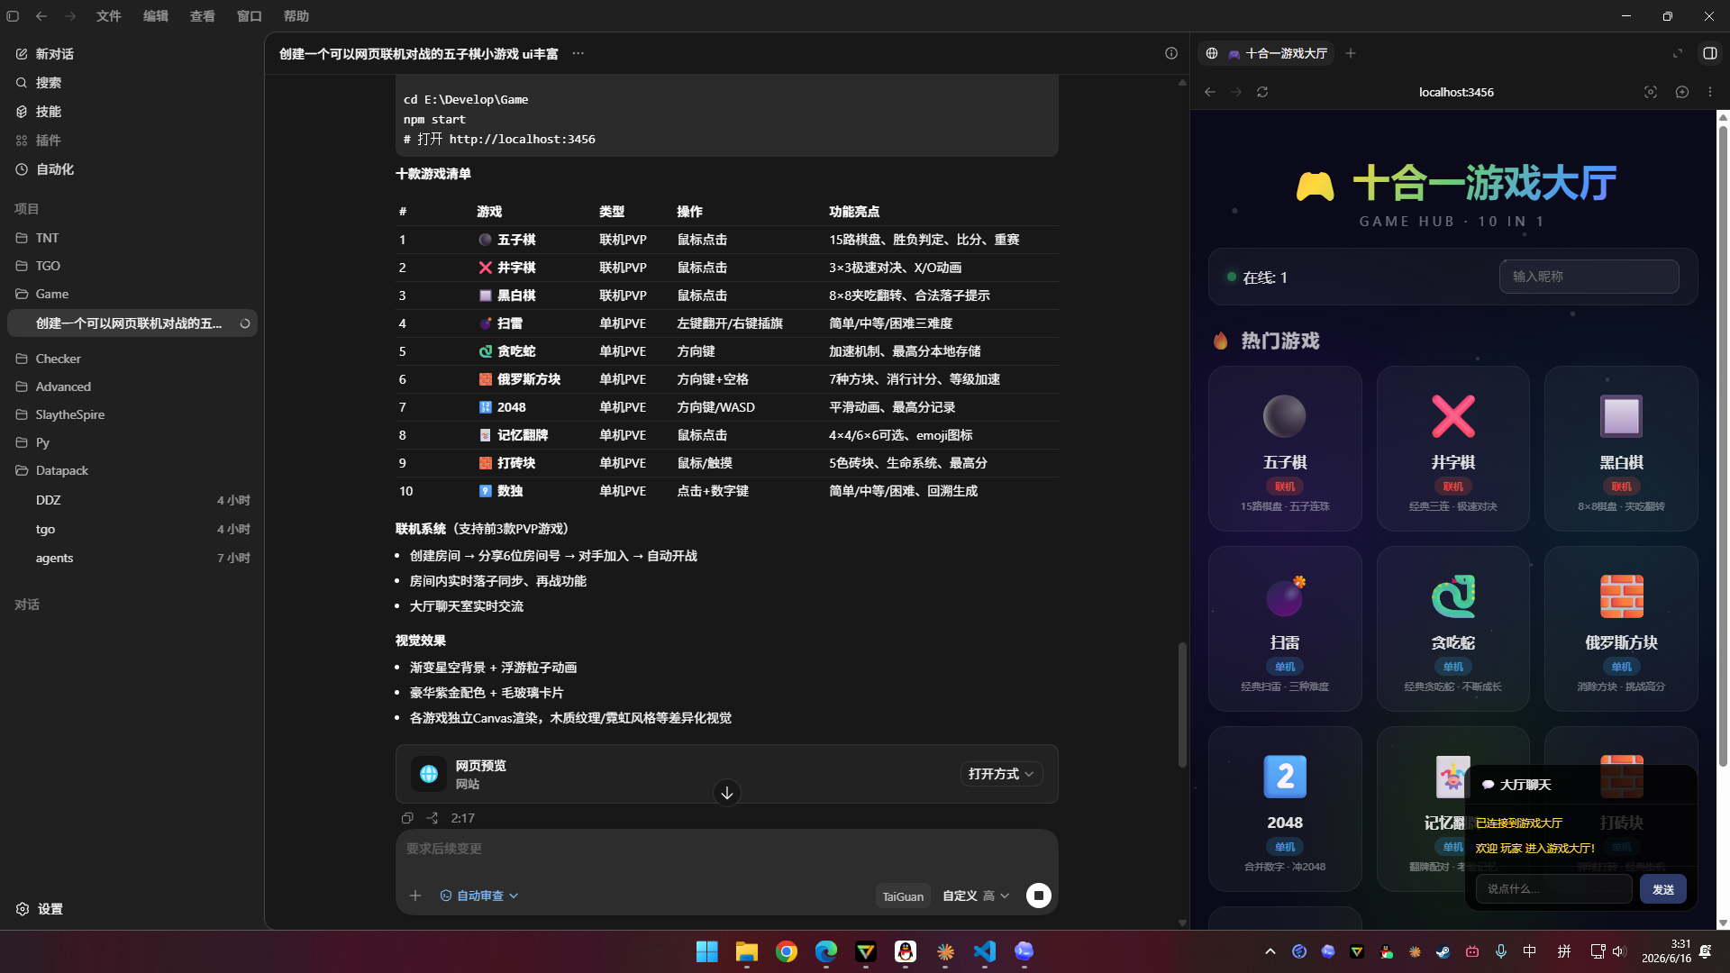Open the 自动审查 dropdown
Screen dimensions: 1730x973
point(479,896)
